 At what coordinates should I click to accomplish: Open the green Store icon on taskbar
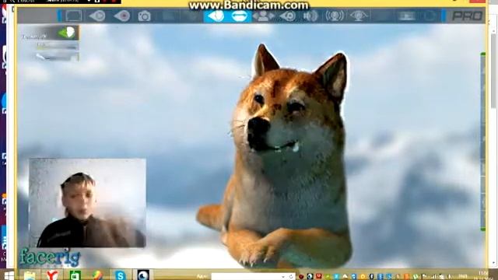pos(75,275)
